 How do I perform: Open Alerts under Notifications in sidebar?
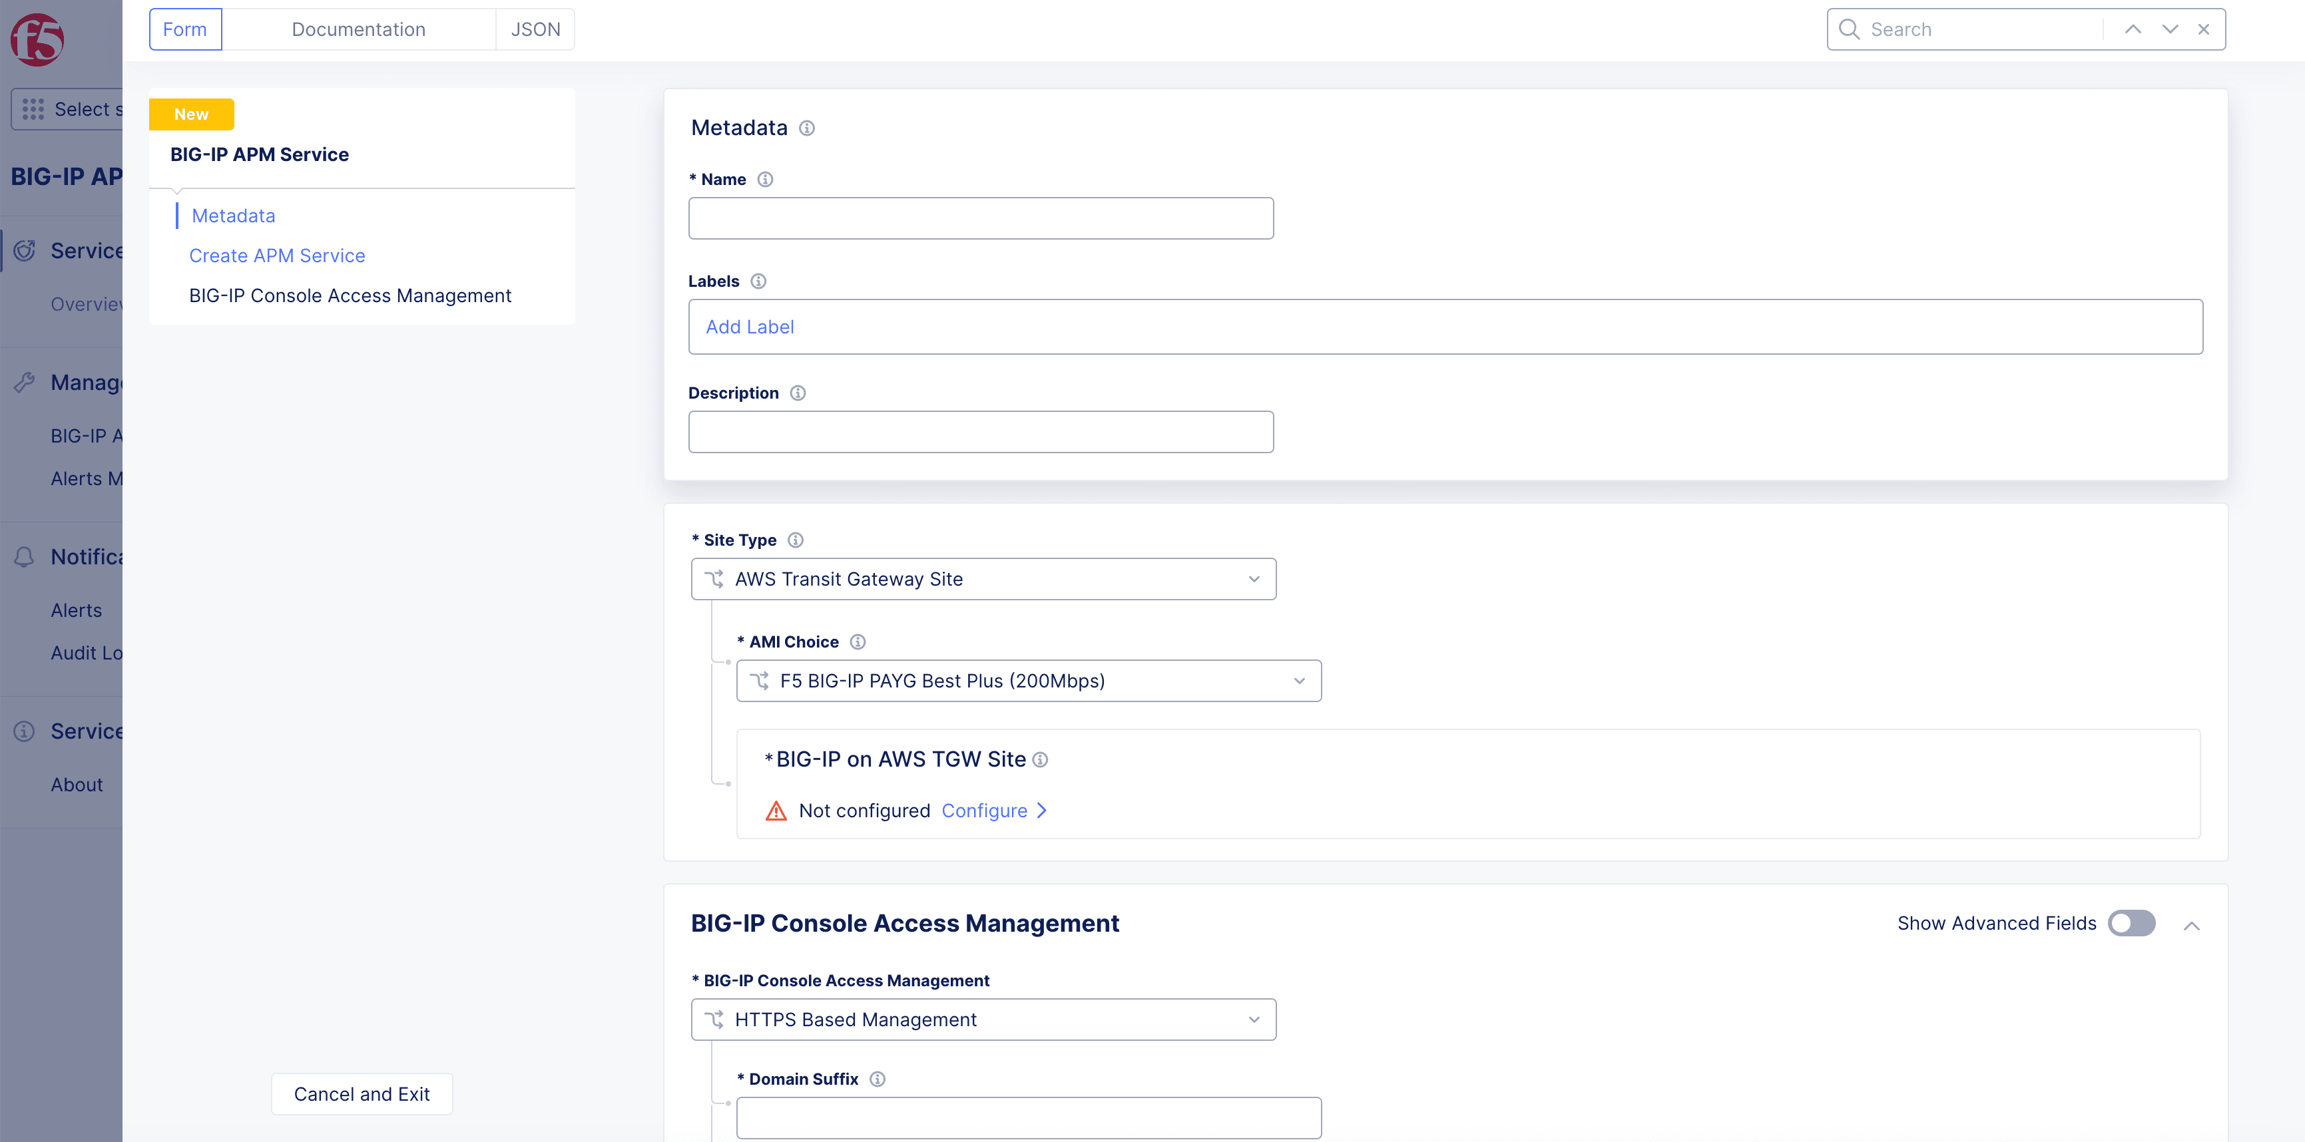tap(76, 610)
